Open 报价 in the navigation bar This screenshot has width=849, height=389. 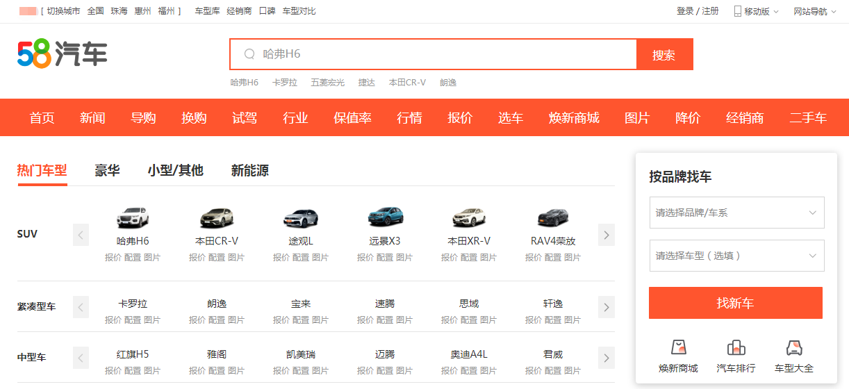click(x=460, y=118)
